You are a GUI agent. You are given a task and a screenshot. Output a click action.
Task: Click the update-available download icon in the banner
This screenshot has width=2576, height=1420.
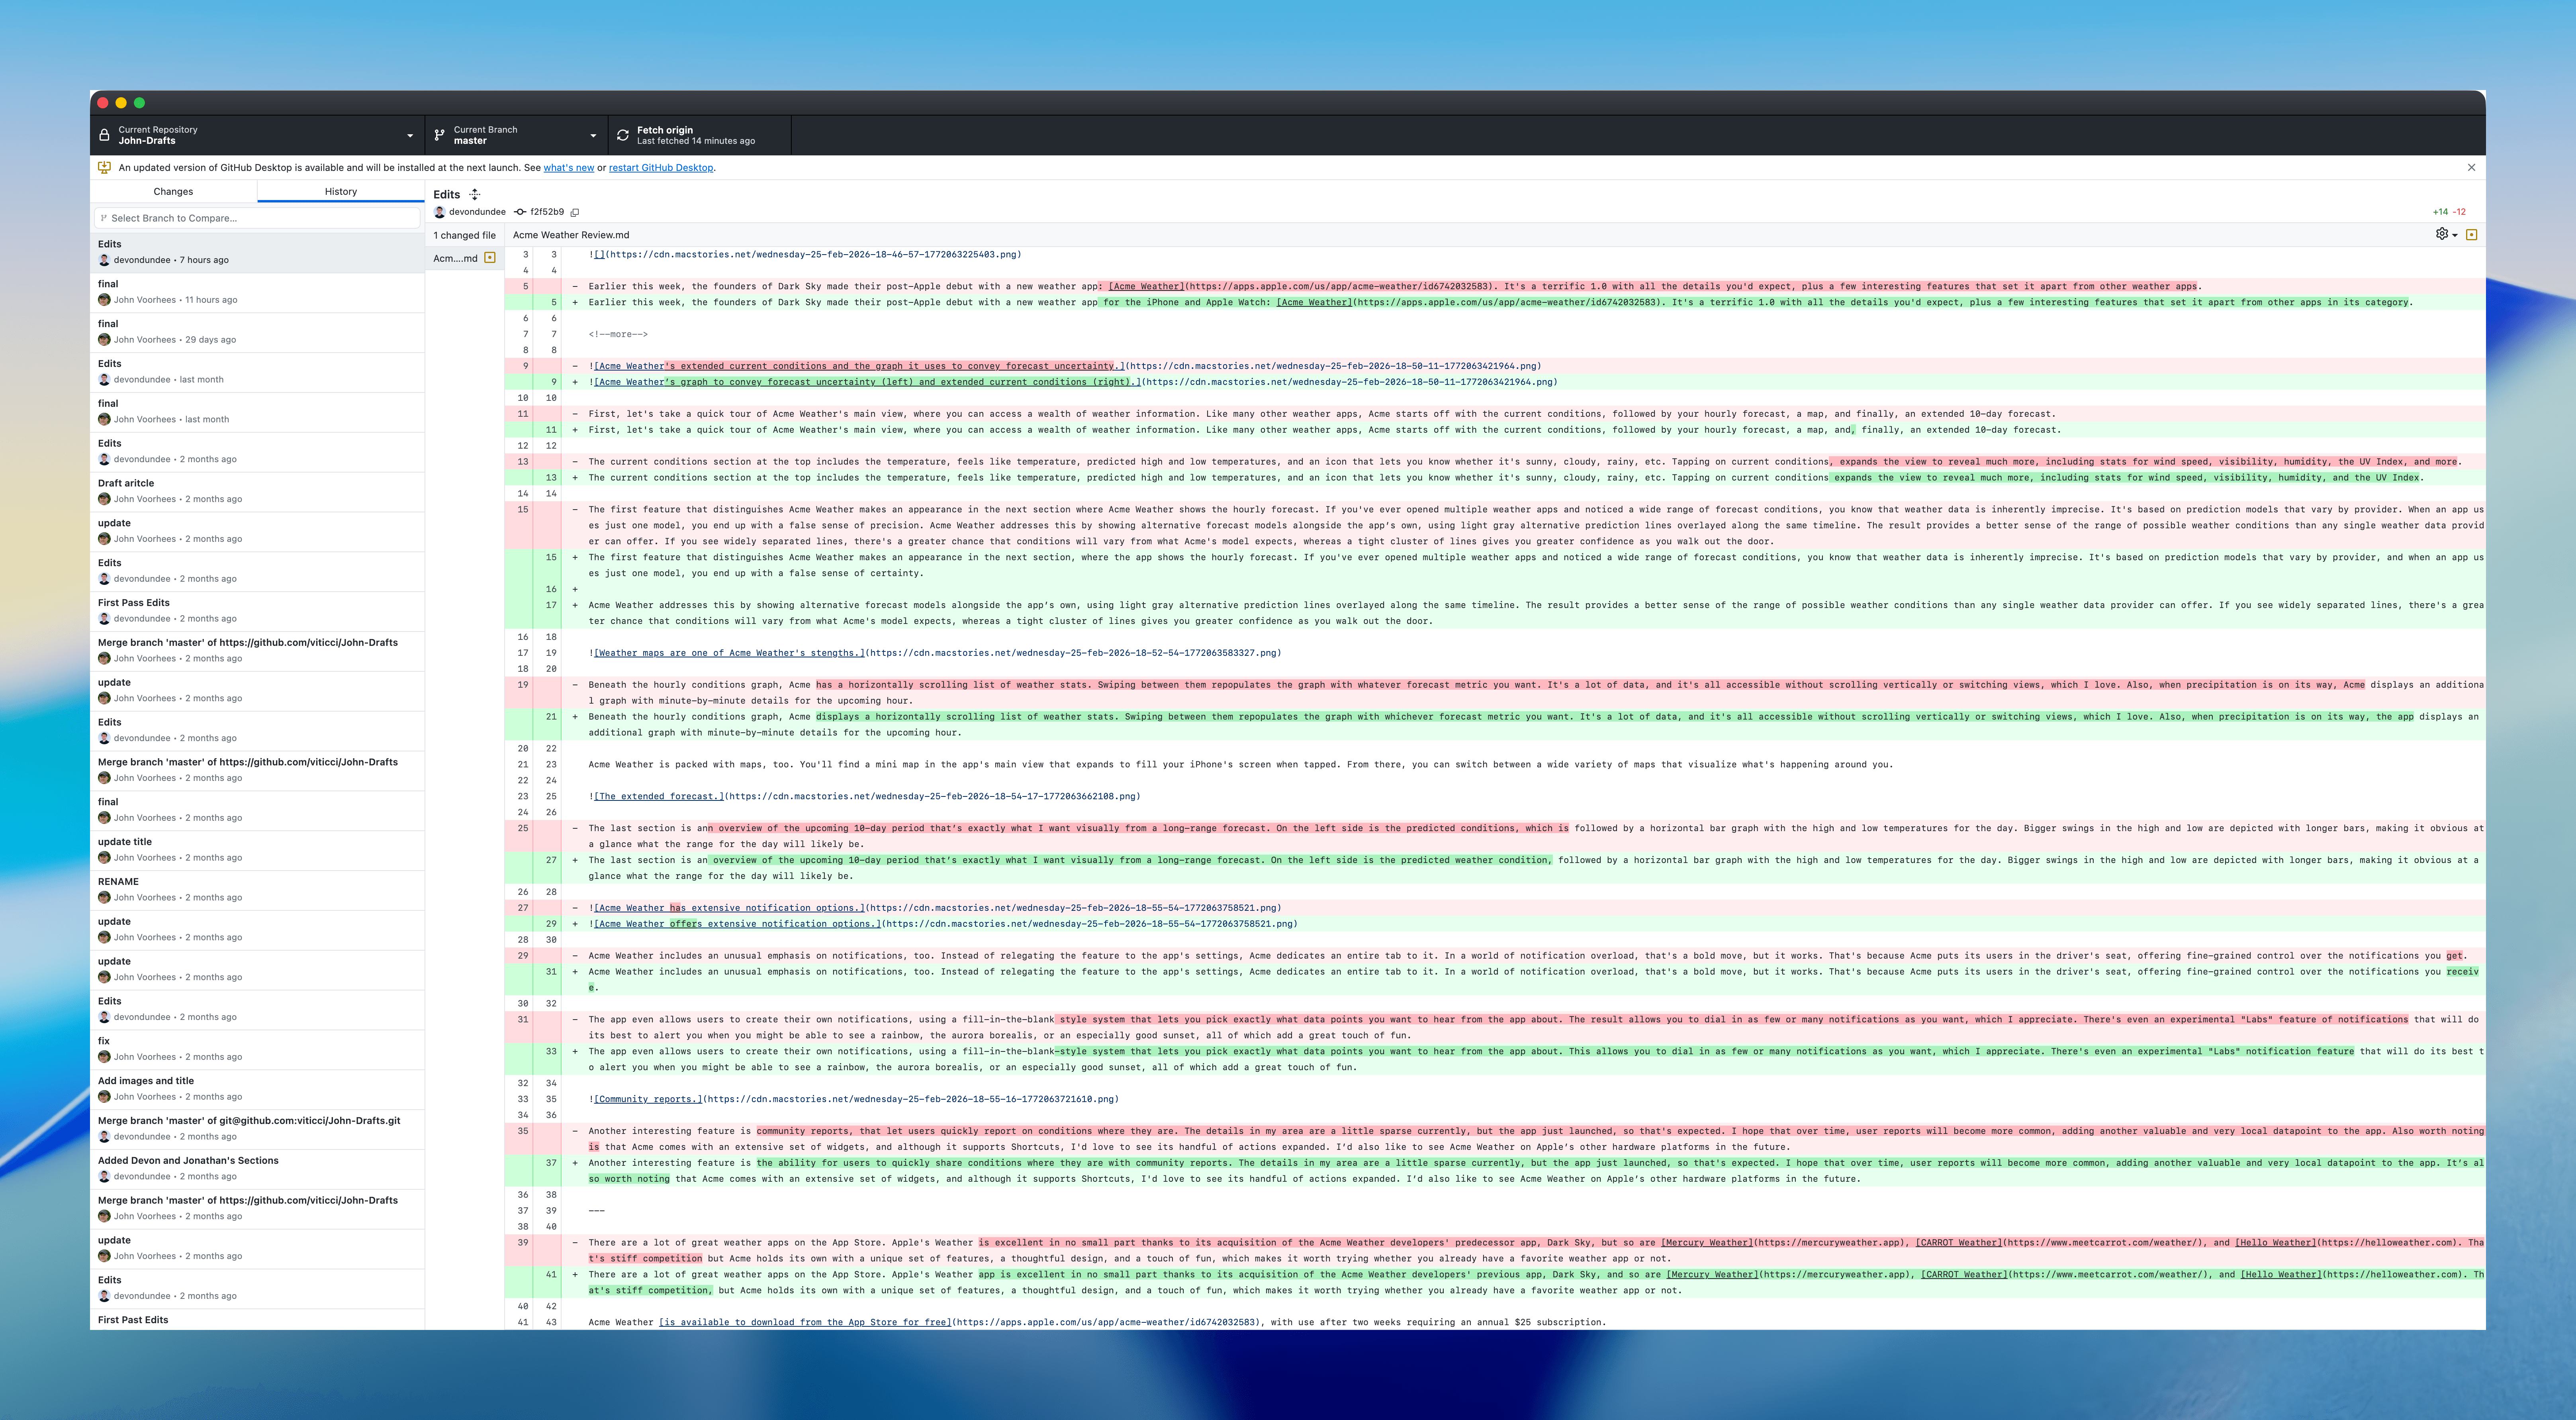click(104, 167)
